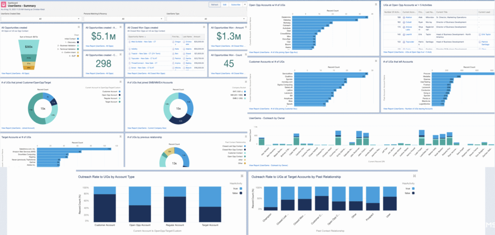This screenshot has height=235, width=495.
Task: Open Cobalt account in activities table
Action: [x=408, y=22]
